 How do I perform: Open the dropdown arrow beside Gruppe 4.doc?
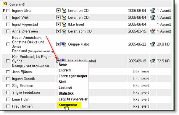click(58, 44)
